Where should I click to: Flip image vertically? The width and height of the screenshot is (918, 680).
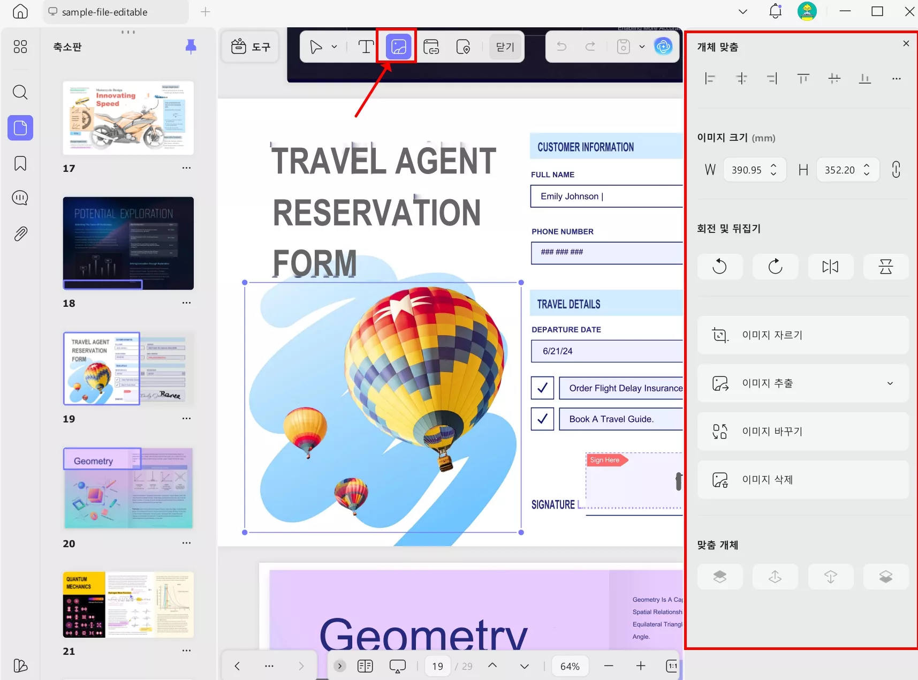(x=886, y=267)
